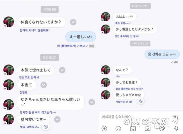Open the emoji smiley picker

coord(118,129)
